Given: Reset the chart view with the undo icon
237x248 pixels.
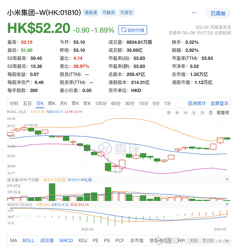Looking at the screenshot, I should coord(169,113).
